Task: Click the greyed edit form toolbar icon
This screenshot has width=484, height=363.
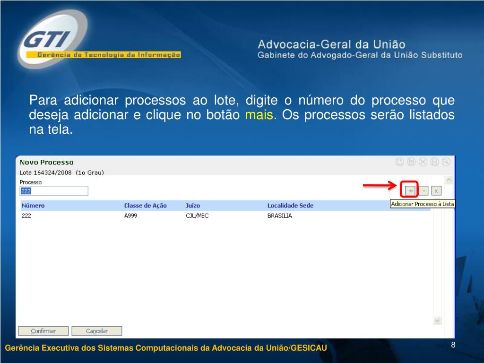Action: click(435, 162)
